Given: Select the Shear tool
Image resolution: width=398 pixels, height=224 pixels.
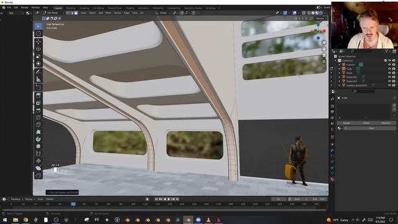Looking at the screenshot, I should (39, 168).
